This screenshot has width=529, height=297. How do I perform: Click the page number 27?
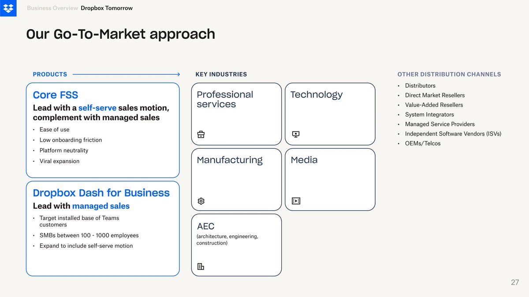click(515, 282)
